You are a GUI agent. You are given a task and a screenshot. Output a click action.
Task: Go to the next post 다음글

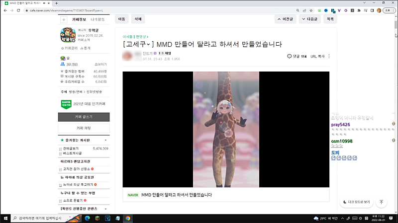pyautogui.click(x=309, y=19)
